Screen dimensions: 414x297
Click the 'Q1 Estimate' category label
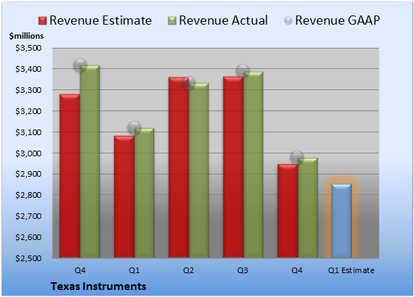coord(351,270)
